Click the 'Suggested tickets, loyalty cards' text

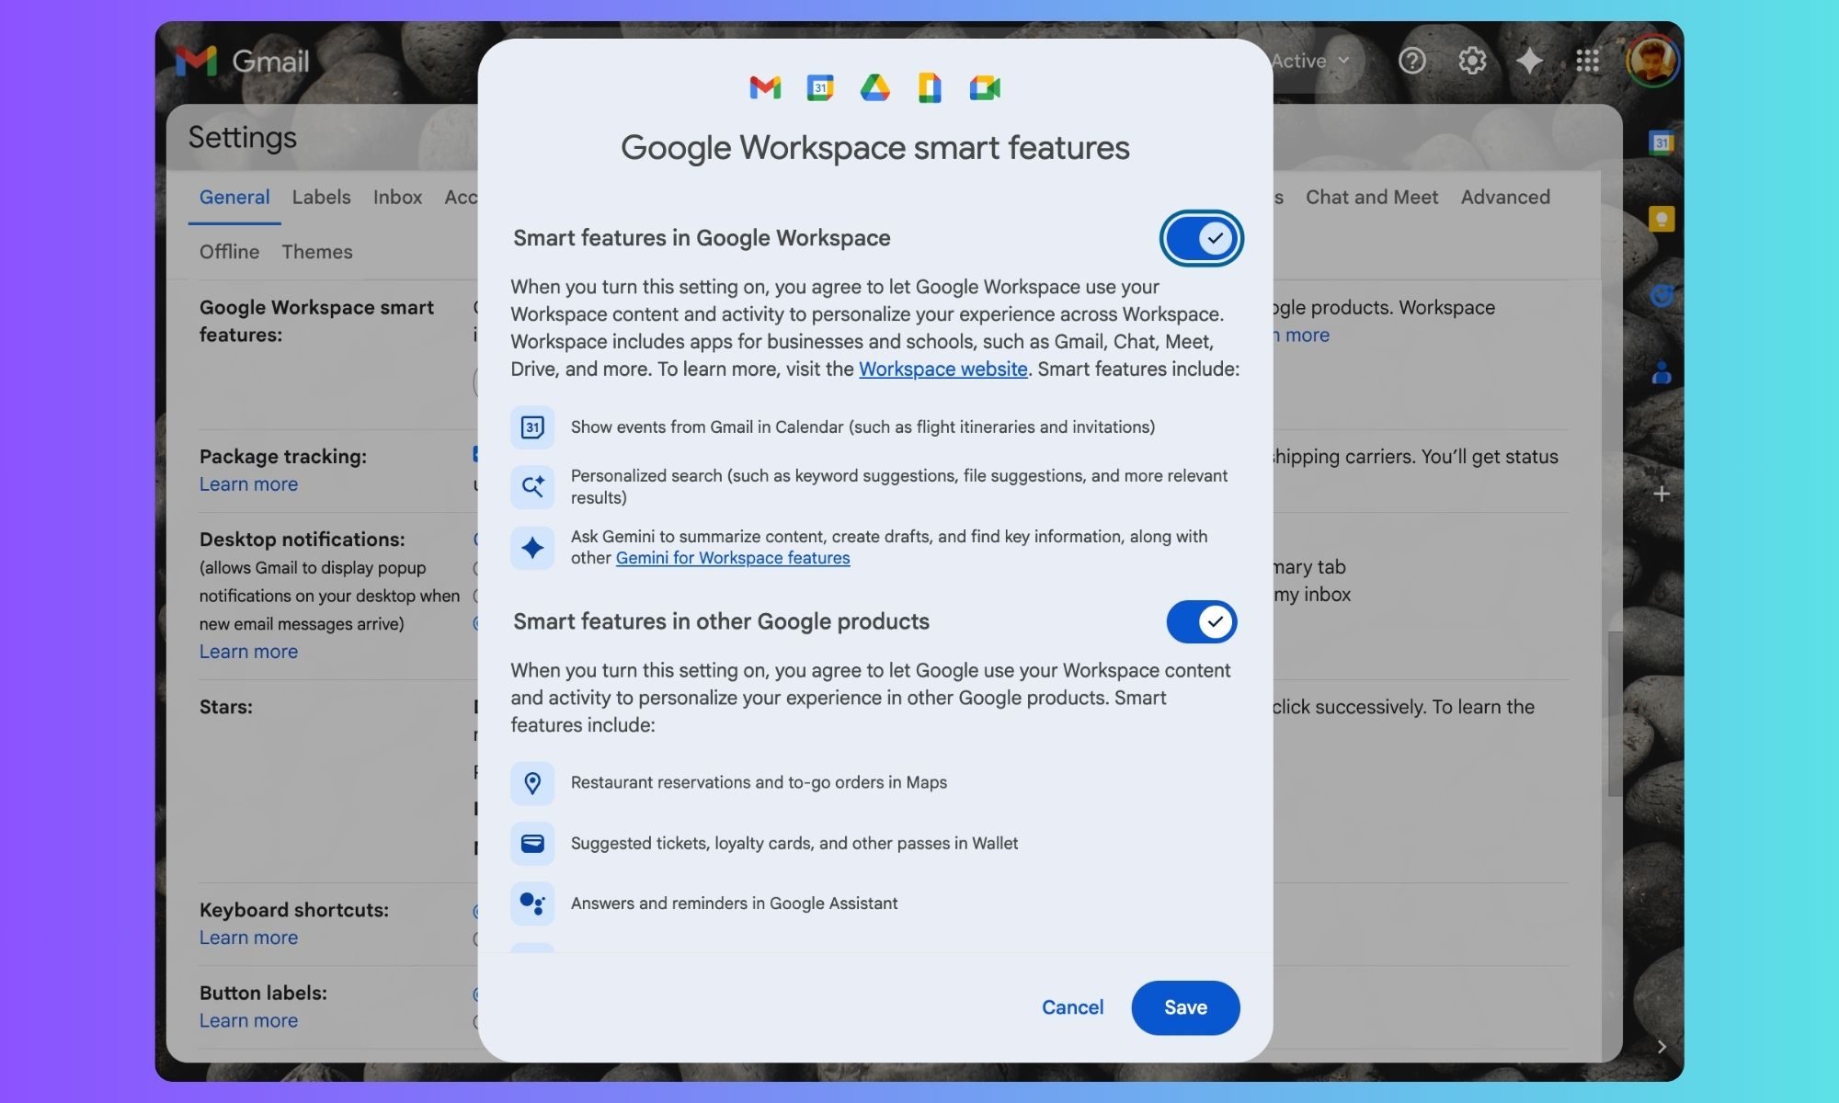click(x=794, y=843)
